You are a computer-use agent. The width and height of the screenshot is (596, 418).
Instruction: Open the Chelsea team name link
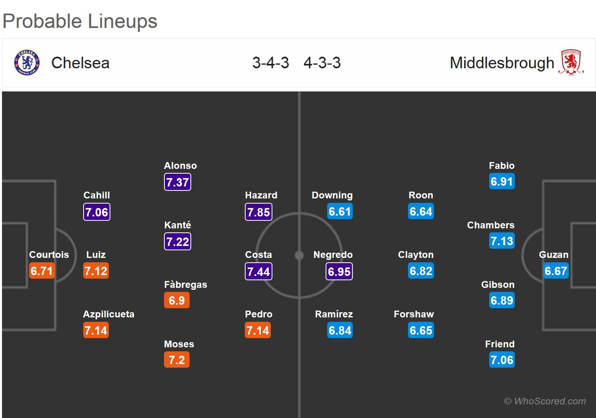(80, 63)
